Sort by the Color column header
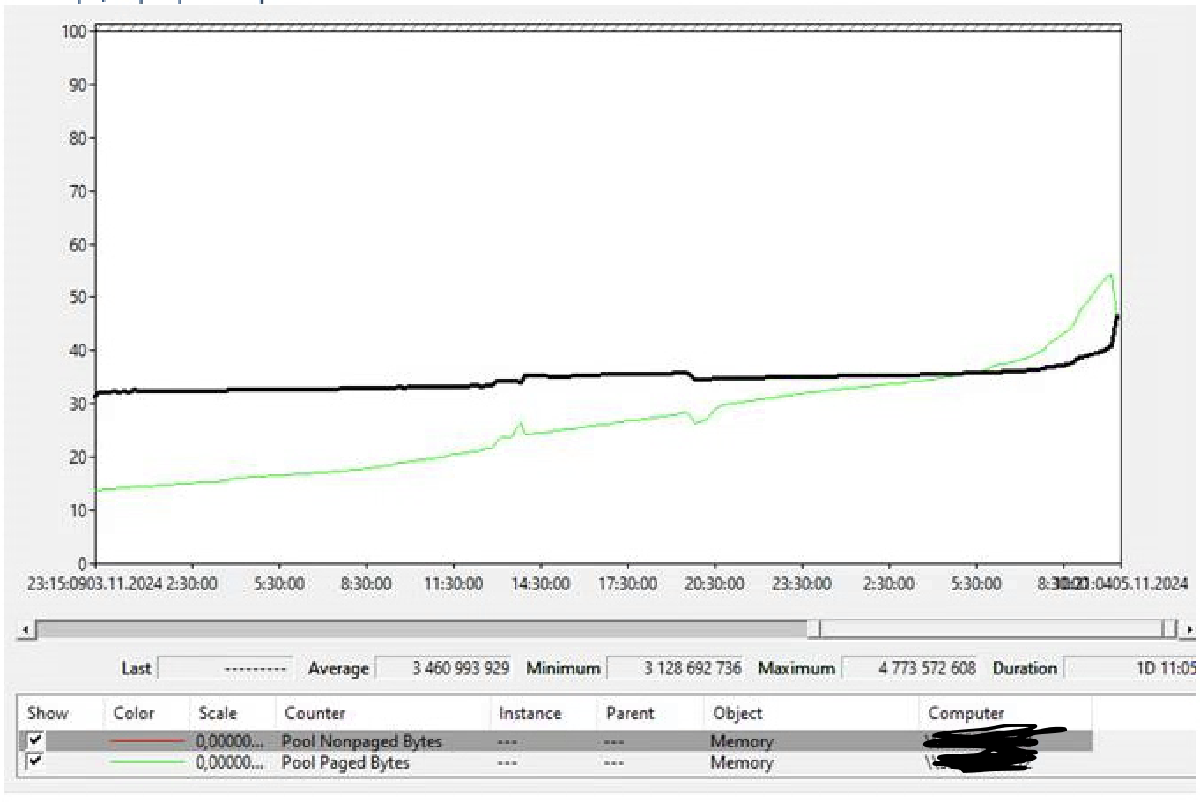This screenshot has height=802, width=1200. pyautogui.click(x=134, y=713)
